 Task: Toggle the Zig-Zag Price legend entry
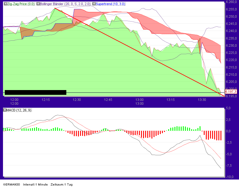(x=20, y=4)
